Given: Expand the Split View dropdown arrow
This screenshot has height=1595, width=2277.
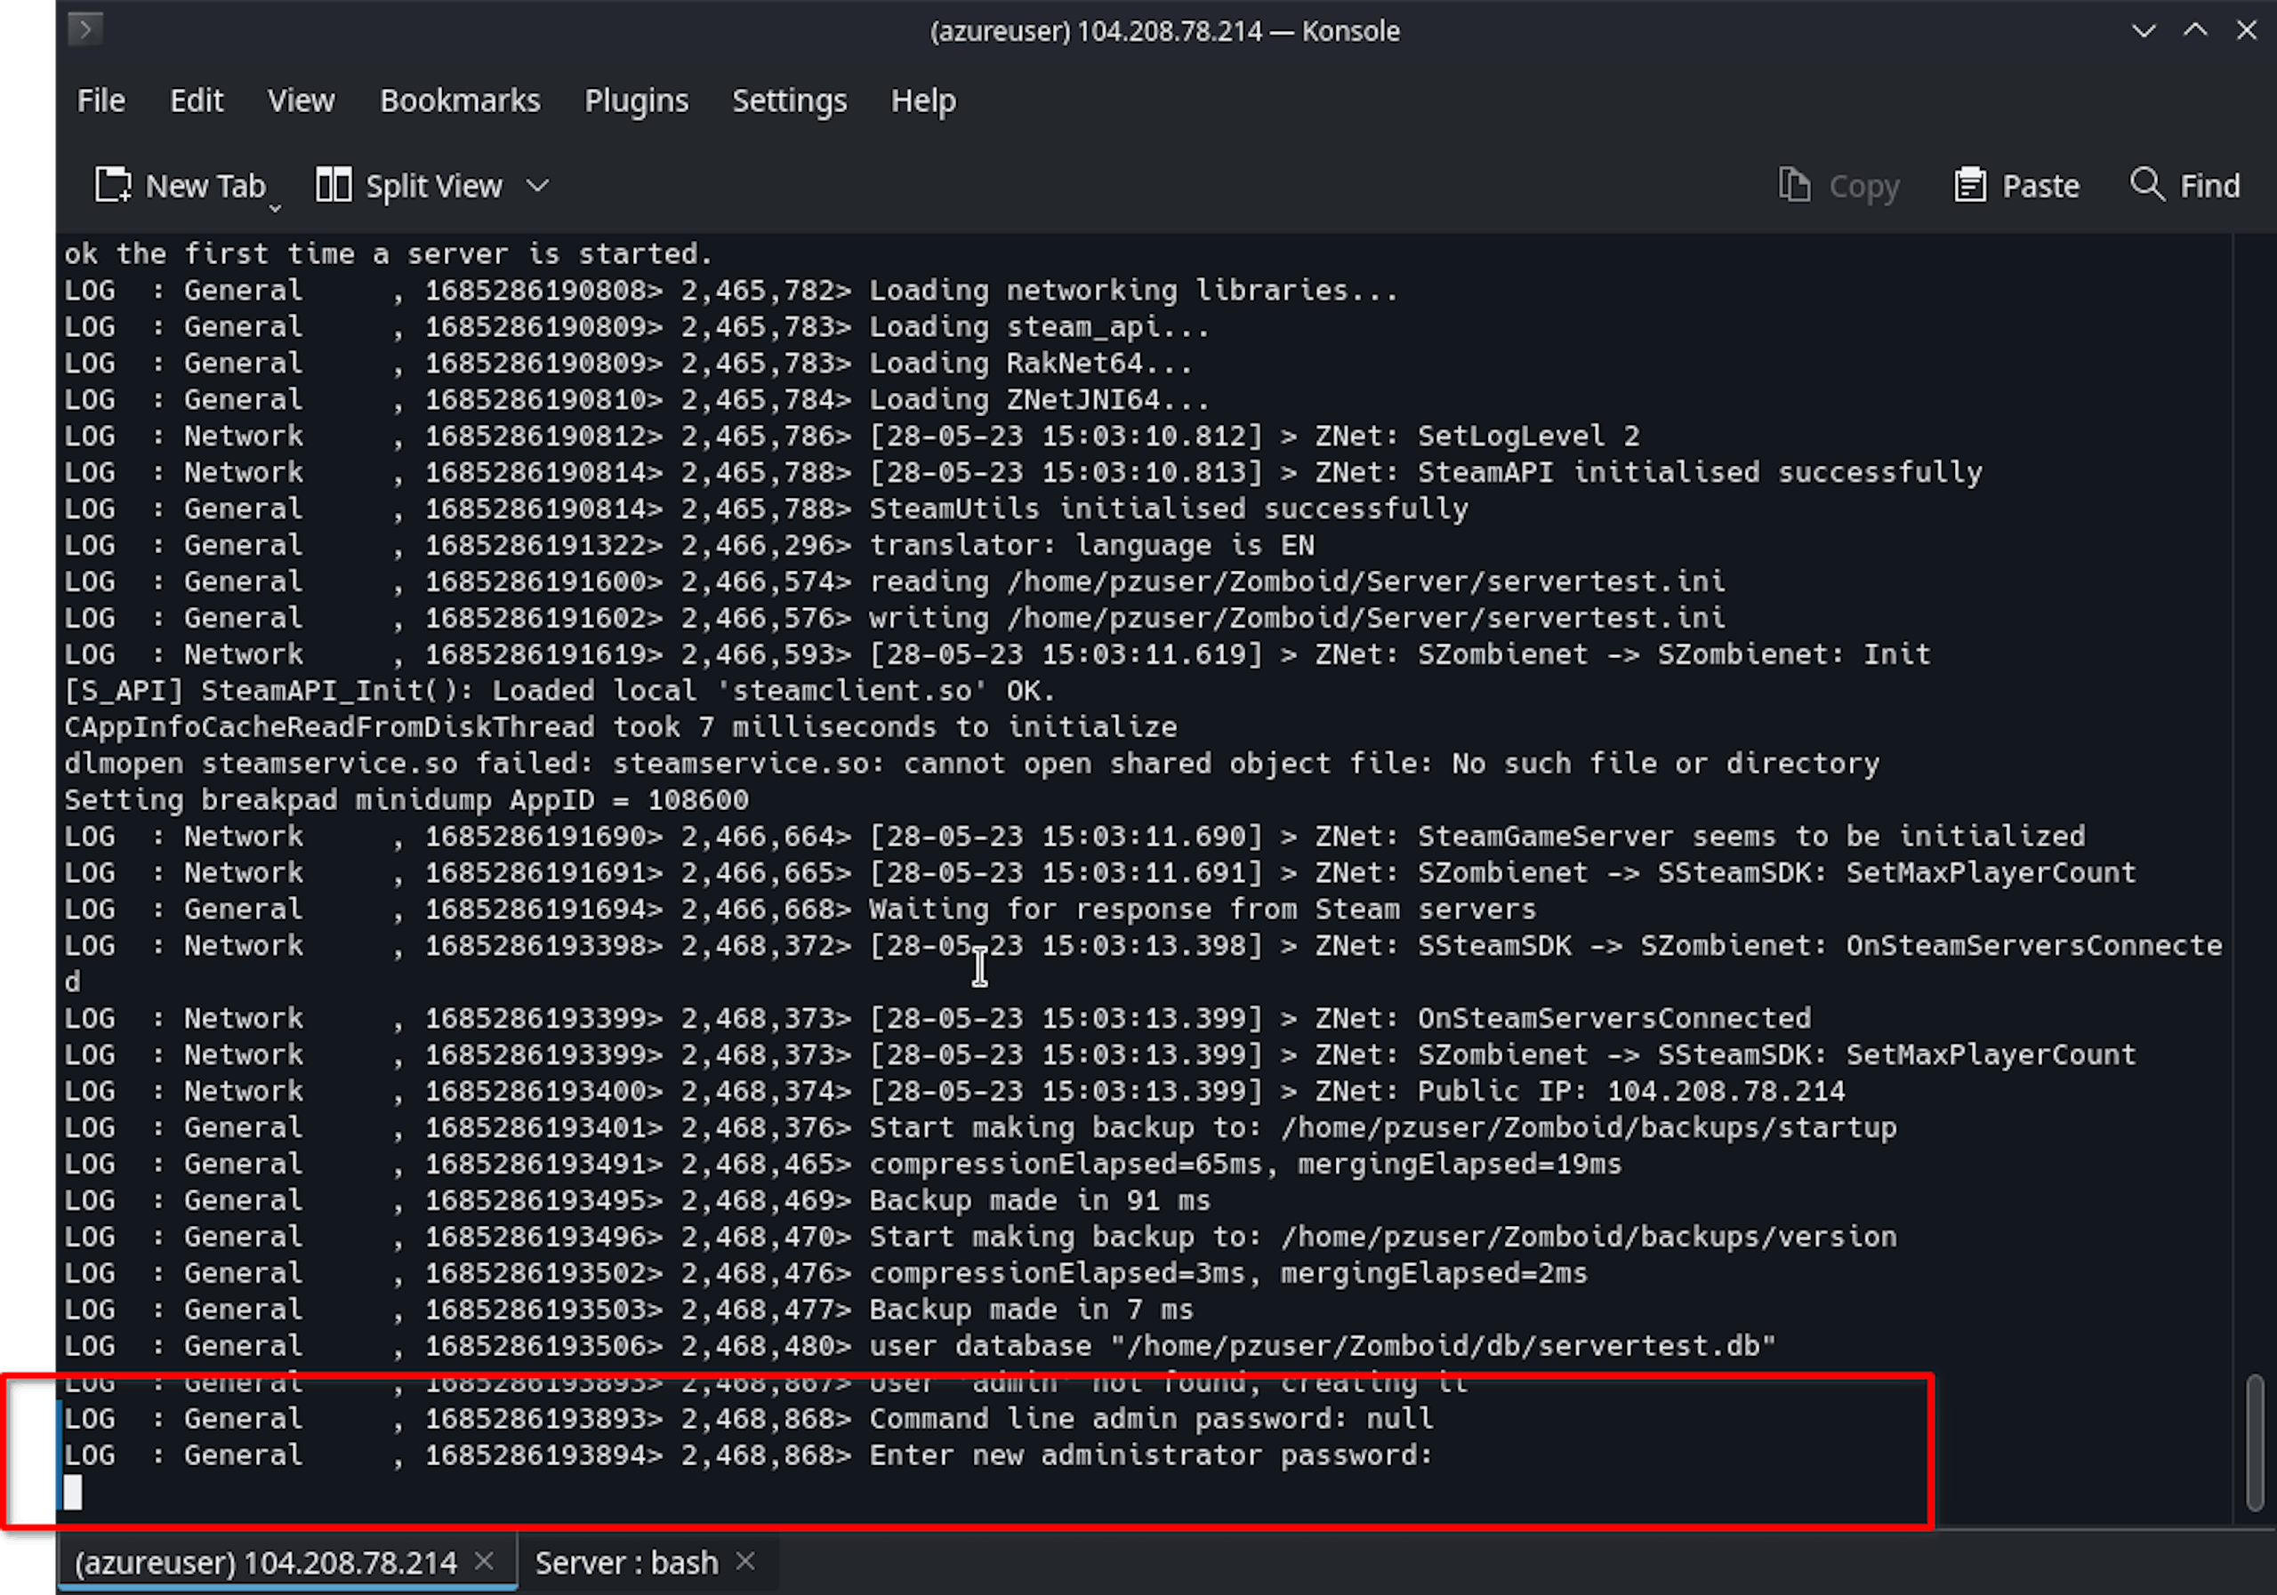Looking at the screenshot, I should [537, 186].
